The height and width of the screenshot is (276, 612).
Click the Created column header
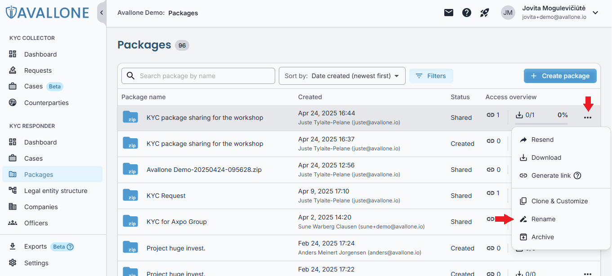click(310, 97)
